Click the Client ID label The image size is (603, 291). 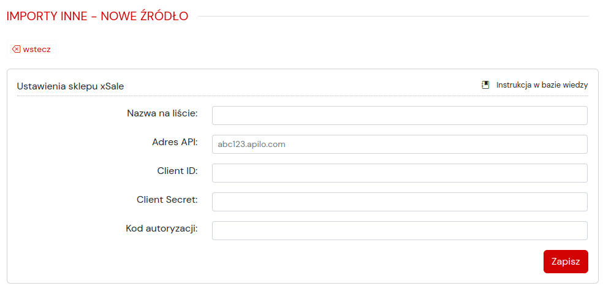pos(177,171)
